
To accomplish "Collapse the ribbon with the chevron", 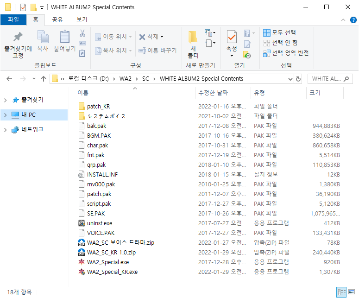I will pos(343,20).
